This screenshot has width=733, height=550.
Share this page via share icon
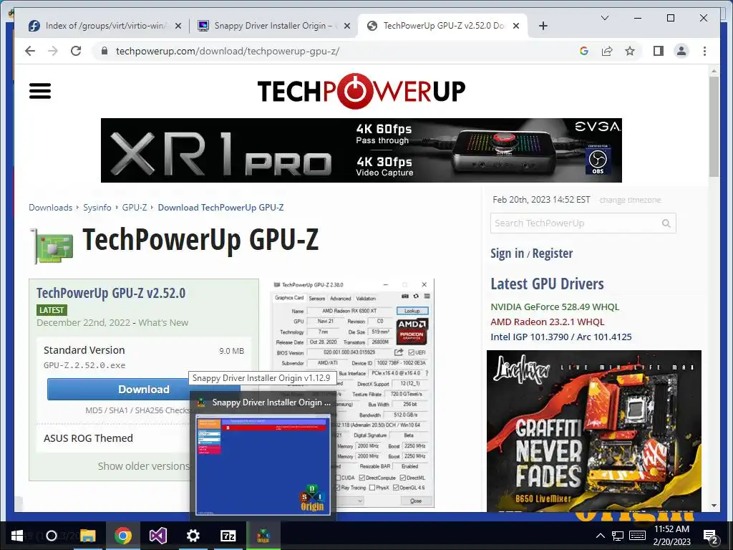coord(607,51)
